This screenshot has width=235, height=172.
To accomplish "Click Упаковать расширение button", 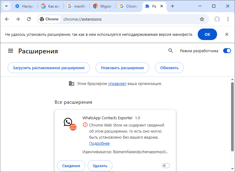I will point(122,68).
